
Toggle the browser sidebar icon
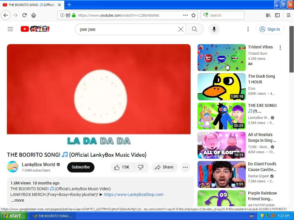[x=277, y=15]
